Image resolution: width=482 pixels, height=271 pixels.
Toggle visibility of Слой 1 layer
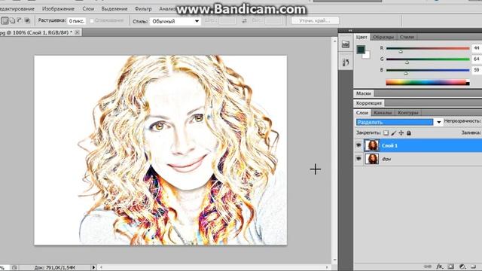[358, 145]
